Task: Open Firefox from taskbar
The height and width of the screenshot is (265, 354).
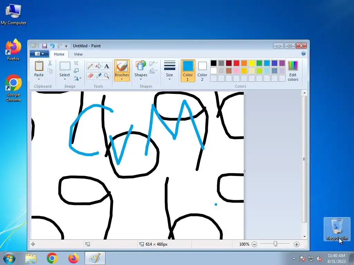Action: [74, 258]
